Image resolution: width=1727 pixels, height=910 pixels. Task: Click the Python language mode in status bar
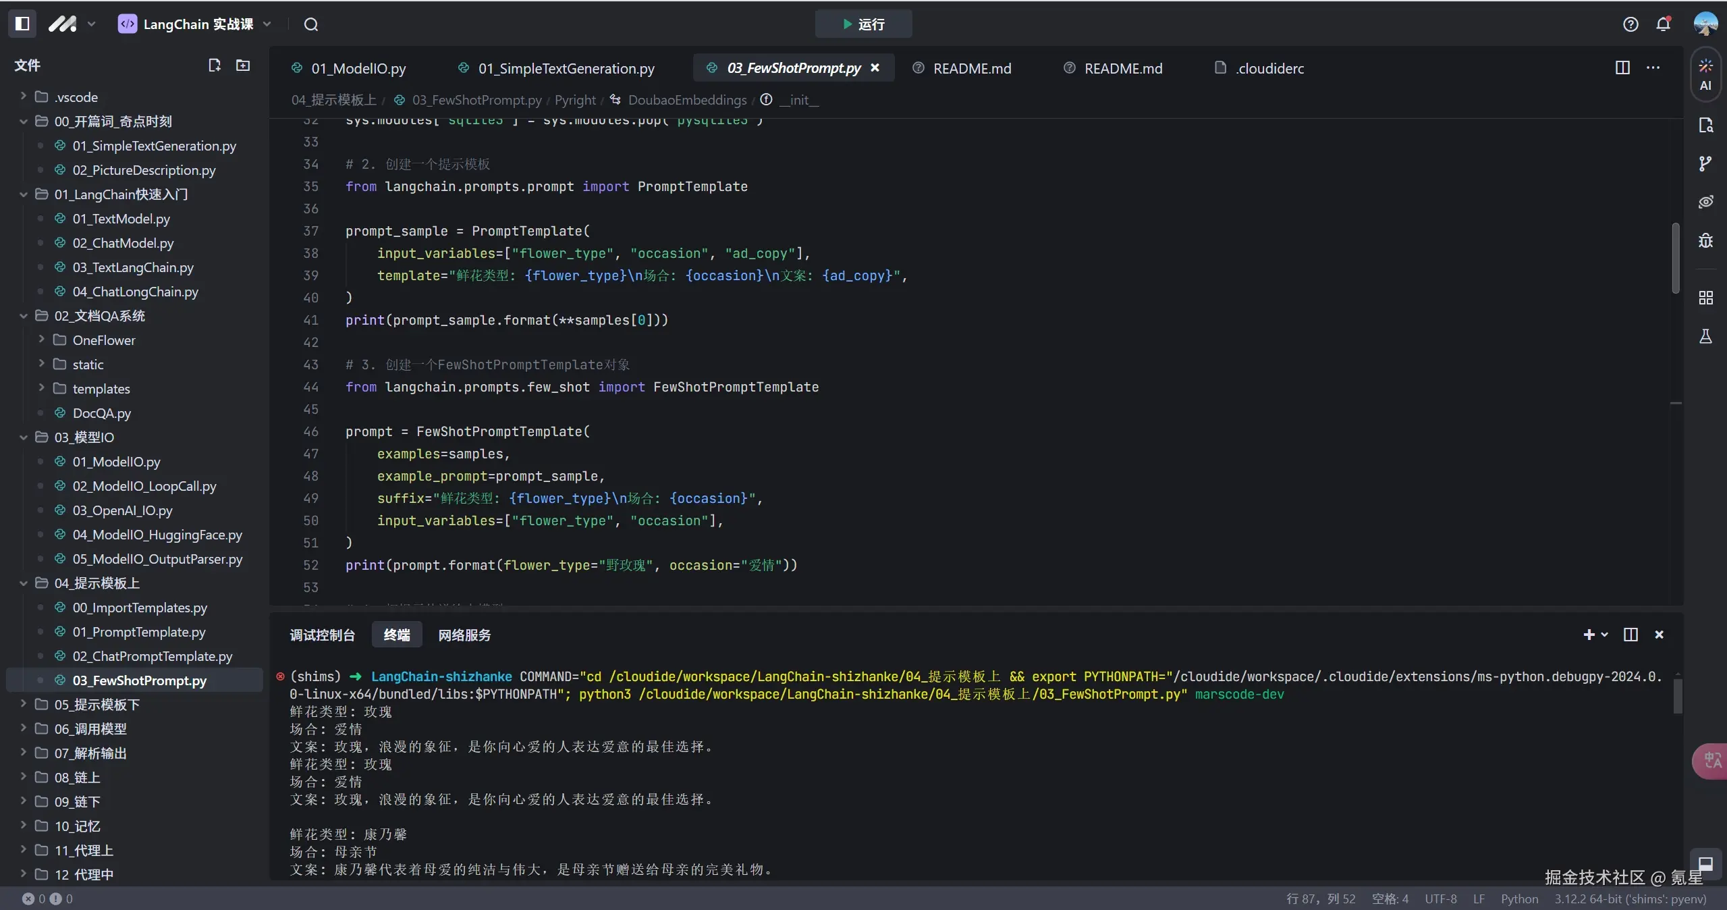[x=1519, y=899]
